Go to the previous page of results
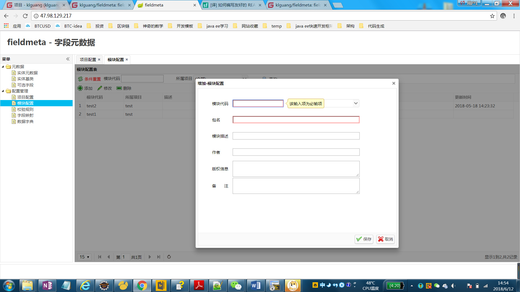 coord(109,257)
